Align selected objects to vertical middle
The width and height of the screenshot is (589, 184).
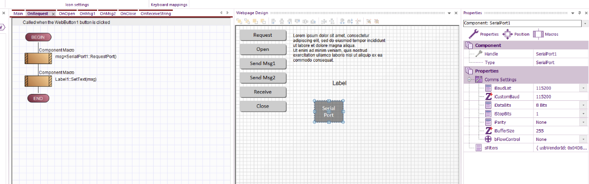(305, 21)
